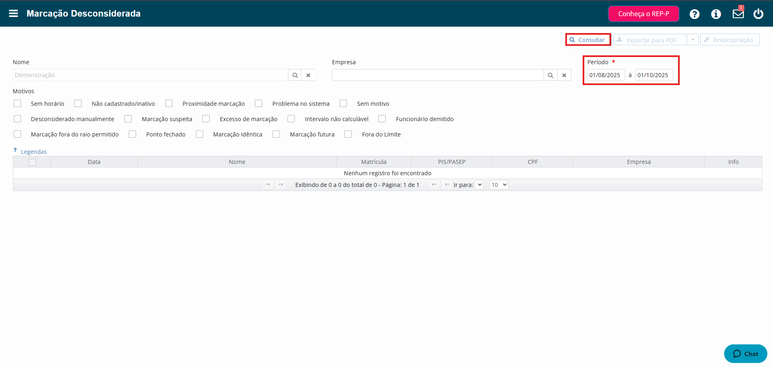The height and width of the screenshot is (367, 773).
Task: Select Fora do Limite checkbox
Action: [348, 134]
